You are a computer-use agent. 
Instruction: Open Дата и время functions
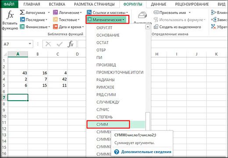pyautogui.click(x=68, y=27)
